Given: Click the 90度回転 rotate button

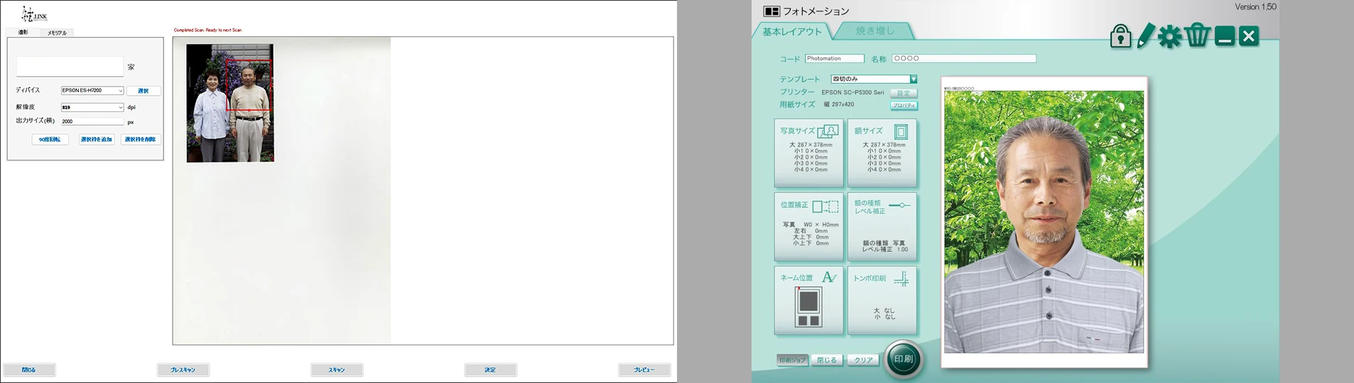Looking at the screenshot, I should [x=50, y=140].
